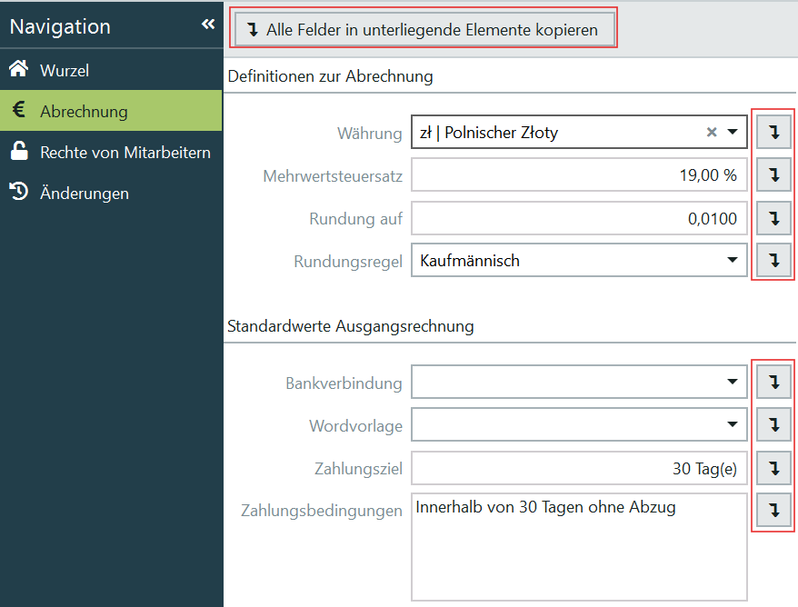Expand the Wordvorlage dropdown

pyautogui.click(x=733, y=424)
